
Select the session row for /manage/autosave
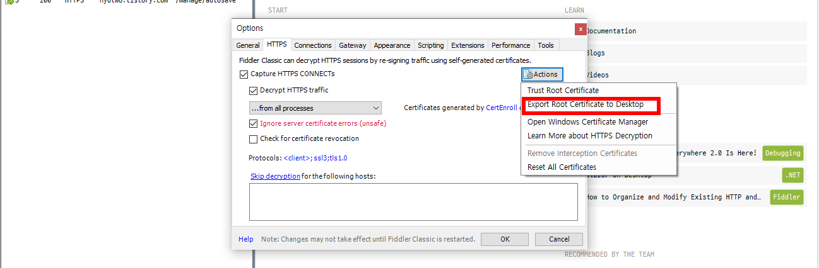(x=126, y=2)
